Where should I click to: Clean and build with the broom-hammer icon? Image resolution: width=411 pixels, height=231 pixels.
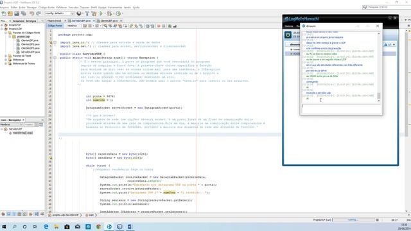(x=94, y=13)
